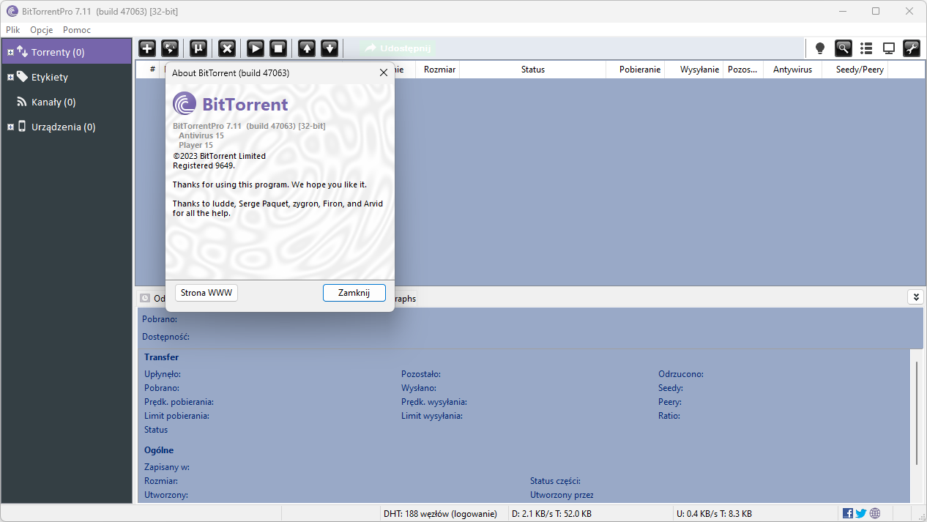Select Kanały (0) in the sidebar
Viewport: 927px width, 522px height.
(x=66, y=102)
